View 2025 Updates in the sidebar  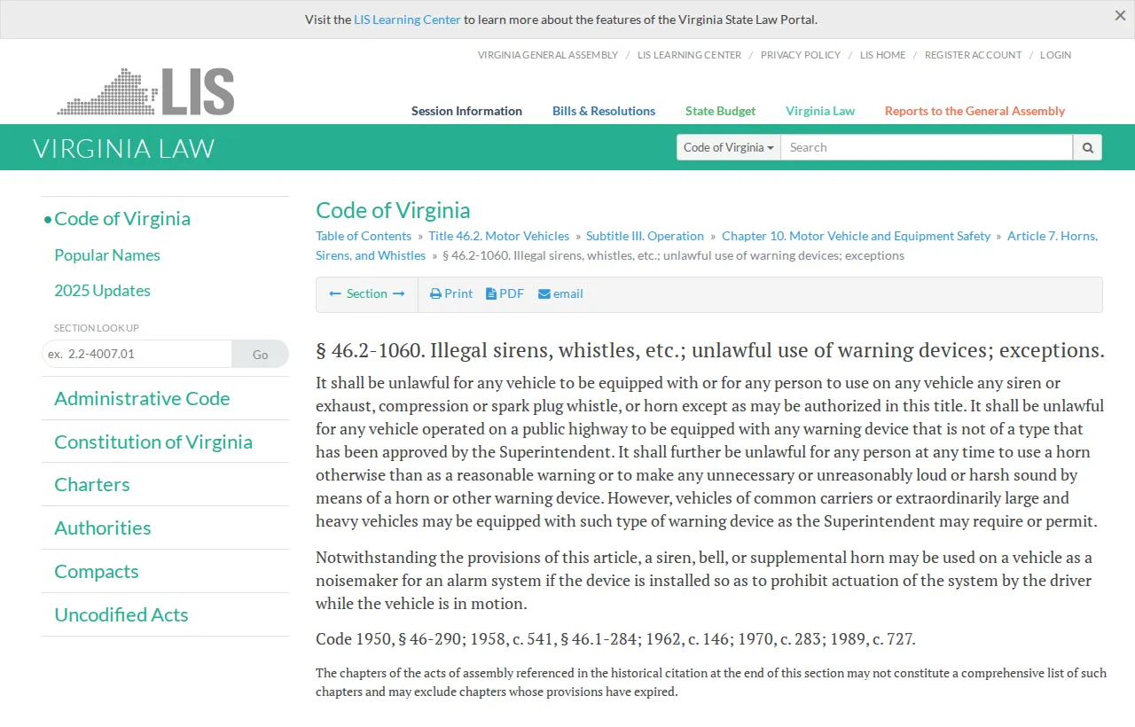tap(102, 290)
